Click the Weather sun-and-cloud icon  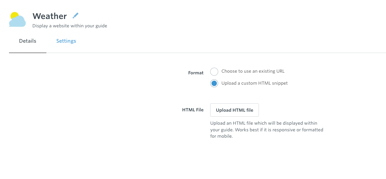pos(17,19)
